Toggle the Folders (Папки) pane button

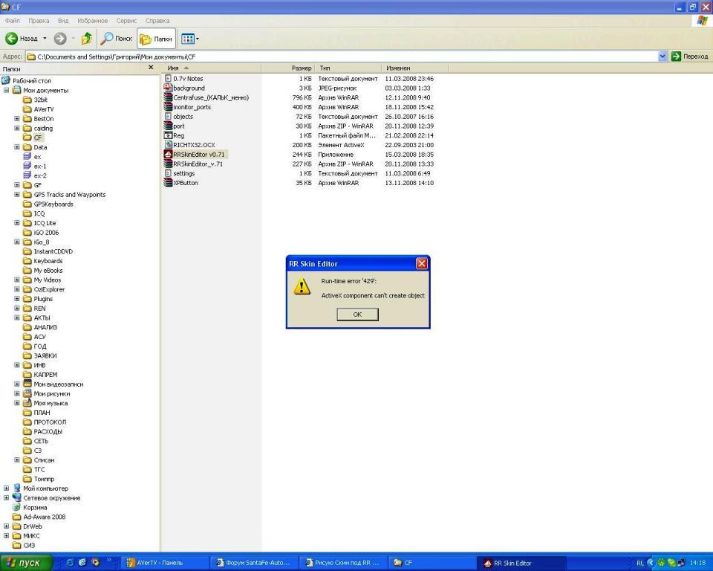click(156, 39)
